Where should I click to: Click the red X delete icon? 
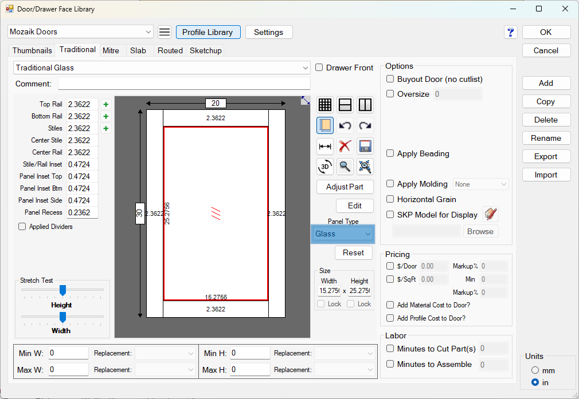[x=345, y=146]
